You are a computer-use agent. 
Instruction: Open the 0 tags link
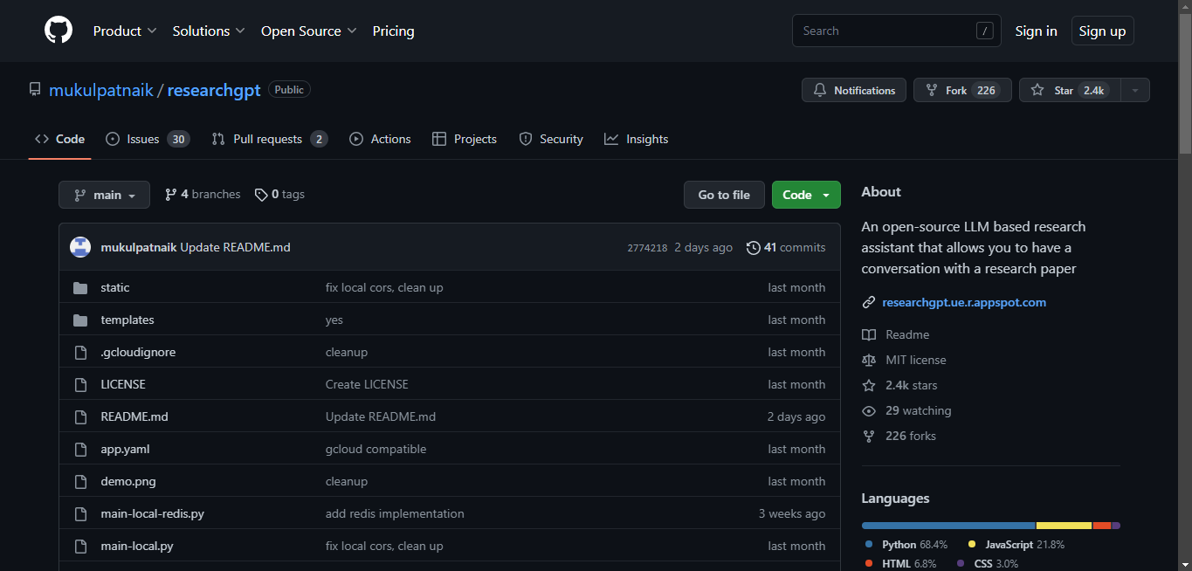[279, 194]
